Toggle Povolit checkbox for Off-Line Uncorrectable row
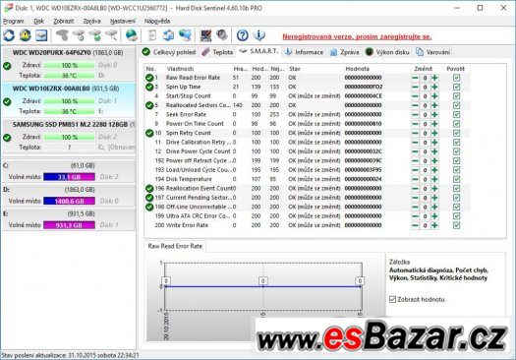Image resolution: width=516 pixels, height=360 pixels. click(456, 207)
